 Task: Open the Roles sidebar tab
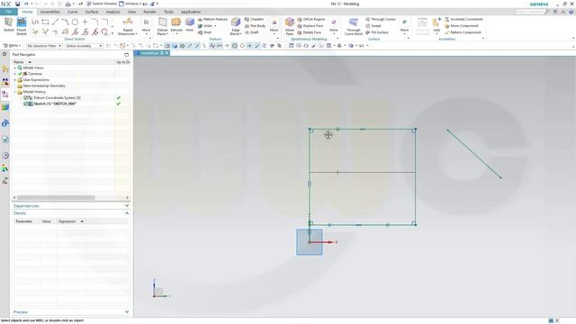click(5, 168)
